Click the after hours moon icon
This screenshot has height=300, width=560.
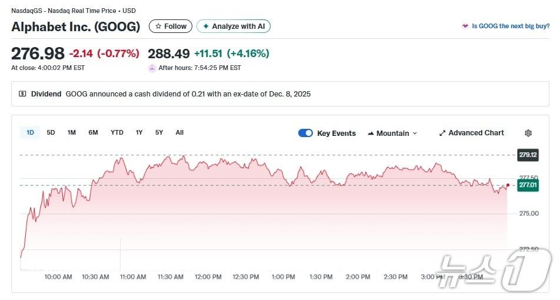(152, 68)
